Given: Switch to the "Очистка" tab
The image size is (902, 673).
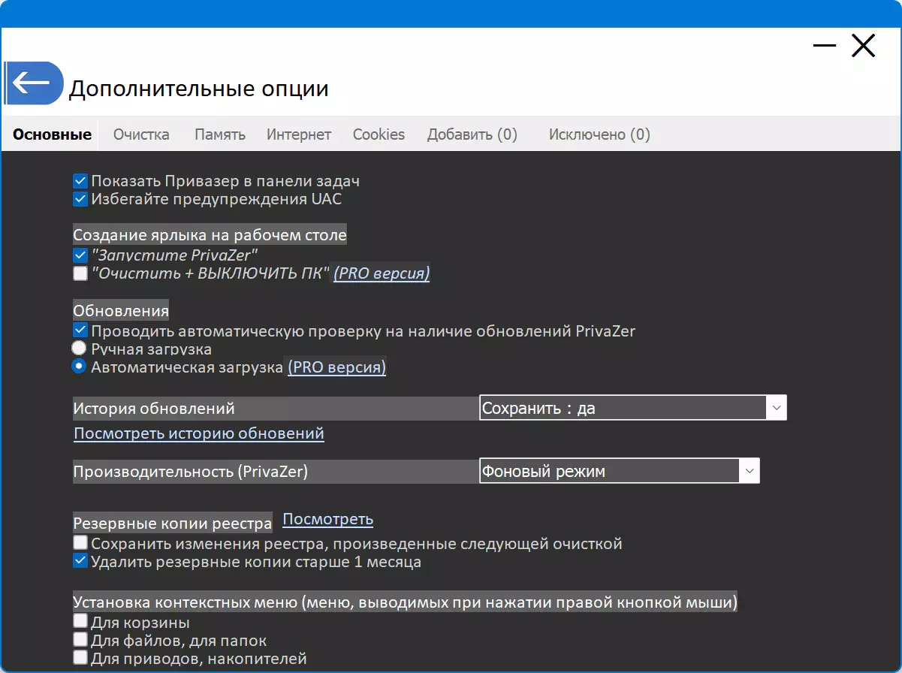Looking at the screenshot, I should point(141,134).
